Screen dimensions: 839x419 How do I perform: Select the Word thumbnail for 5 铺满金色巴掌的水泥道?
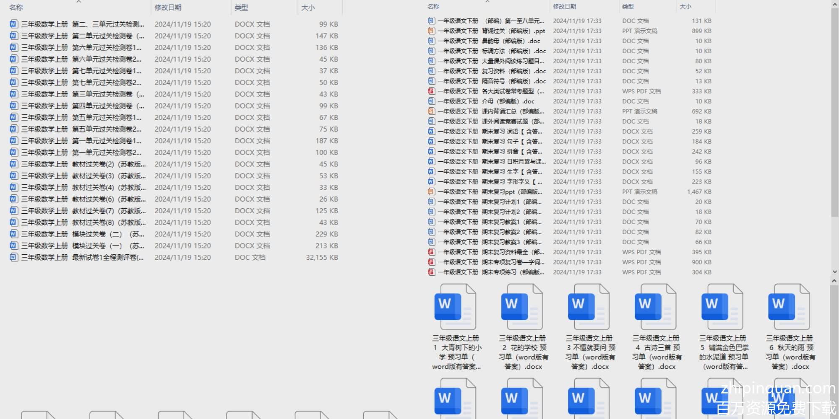[x=723, y=307]
